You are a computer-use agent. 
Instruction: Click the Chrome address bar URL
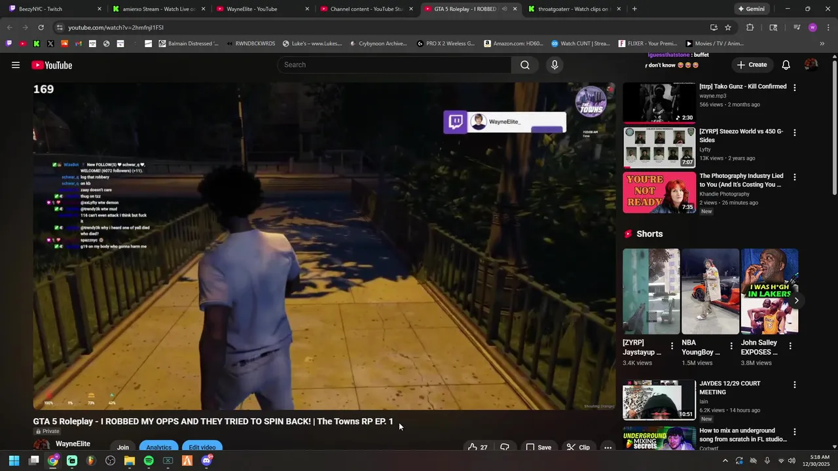tap(116, 27)
